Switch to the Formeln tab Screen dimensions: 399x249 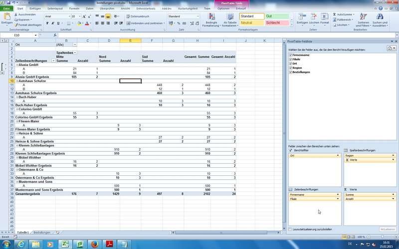tap(74, 8)
